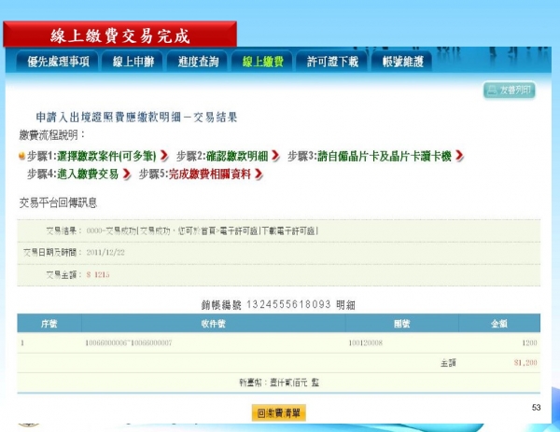Click the red arrow after 步驟3 晶片卡讀卡機
560x432 pixels.
tap(460, 155)
